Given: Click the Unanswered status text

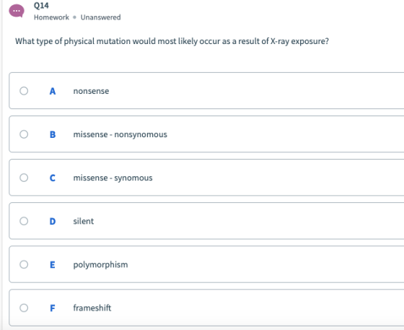Looking at the screenshot, I should (x=101, y=17).
